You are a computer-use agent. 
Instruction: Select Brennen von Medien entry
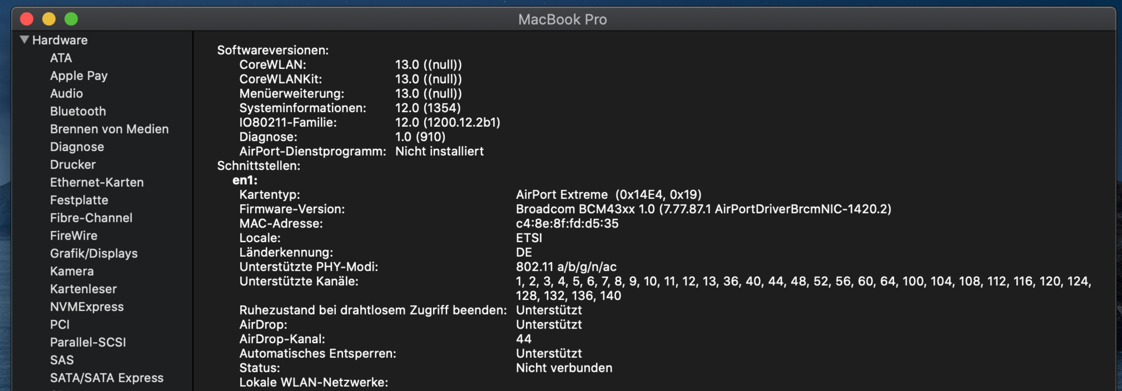109,129
